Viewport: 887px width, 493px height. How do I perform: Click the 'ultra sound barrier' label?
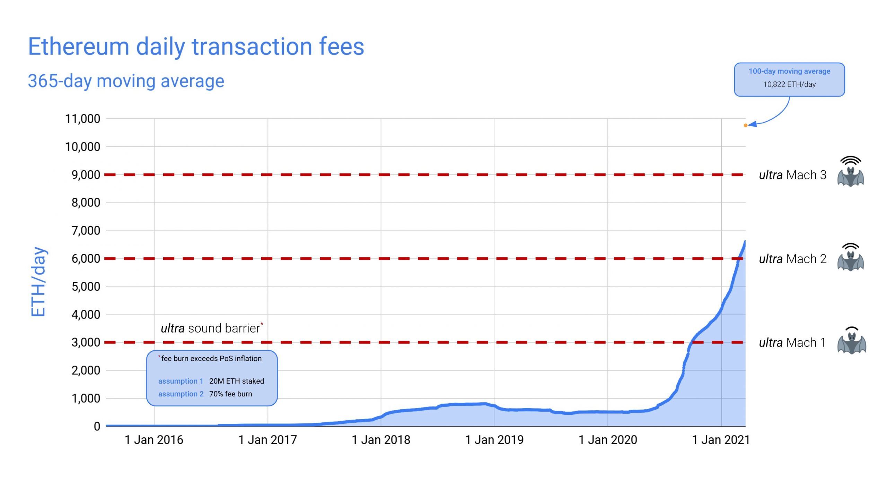(x=210, y=328)
